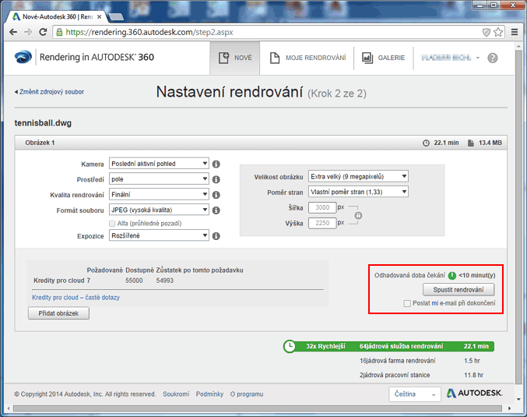This screenshot has height=417, width=527.
Task: Click the browser forward arrow
Action: pyautogui.click(x=28, y=32)
